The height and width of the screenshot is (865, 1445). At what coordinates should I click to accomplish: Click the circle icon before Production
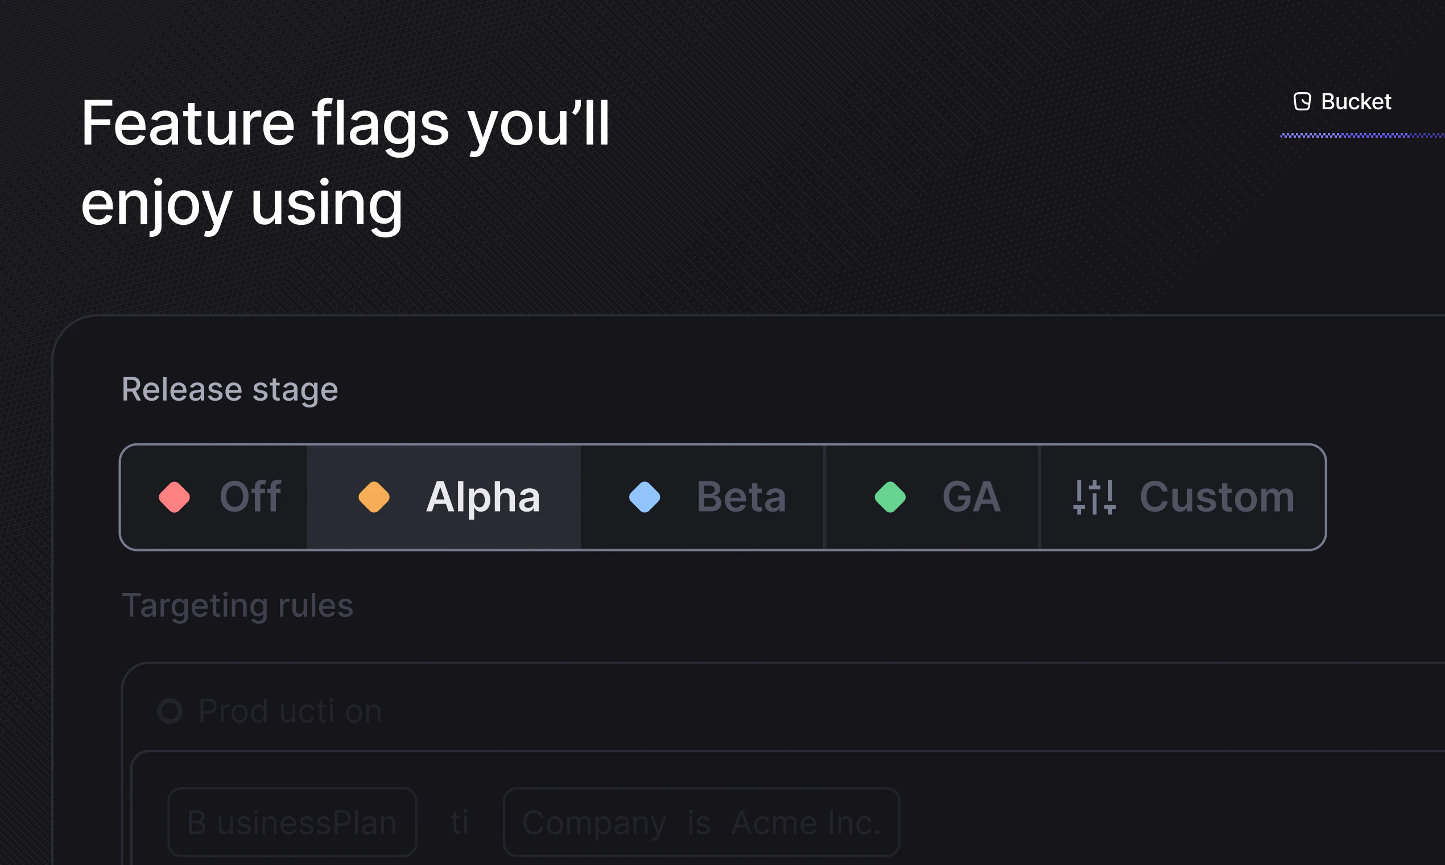click(170, 711)
